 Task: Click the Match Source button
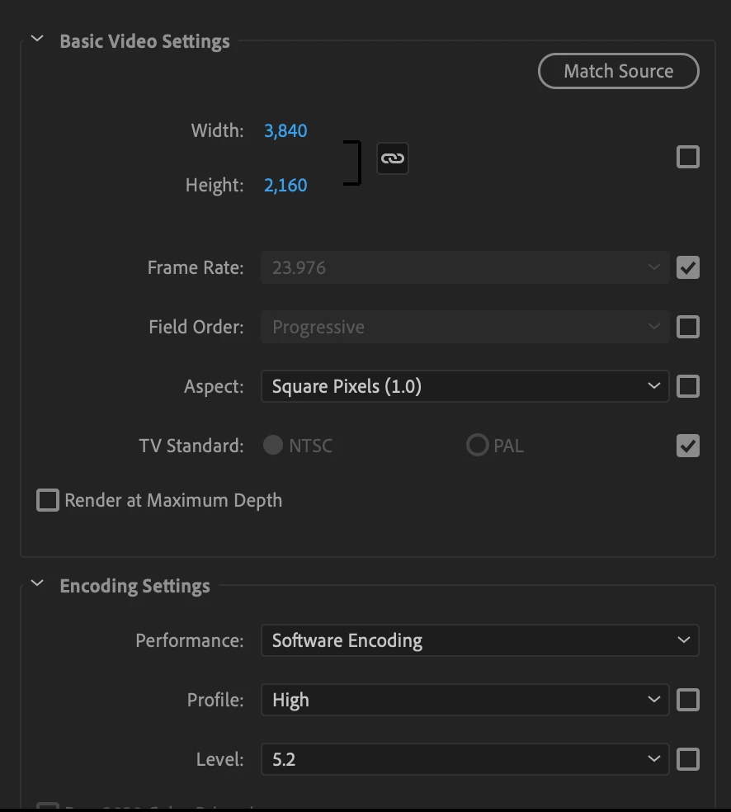618,71
